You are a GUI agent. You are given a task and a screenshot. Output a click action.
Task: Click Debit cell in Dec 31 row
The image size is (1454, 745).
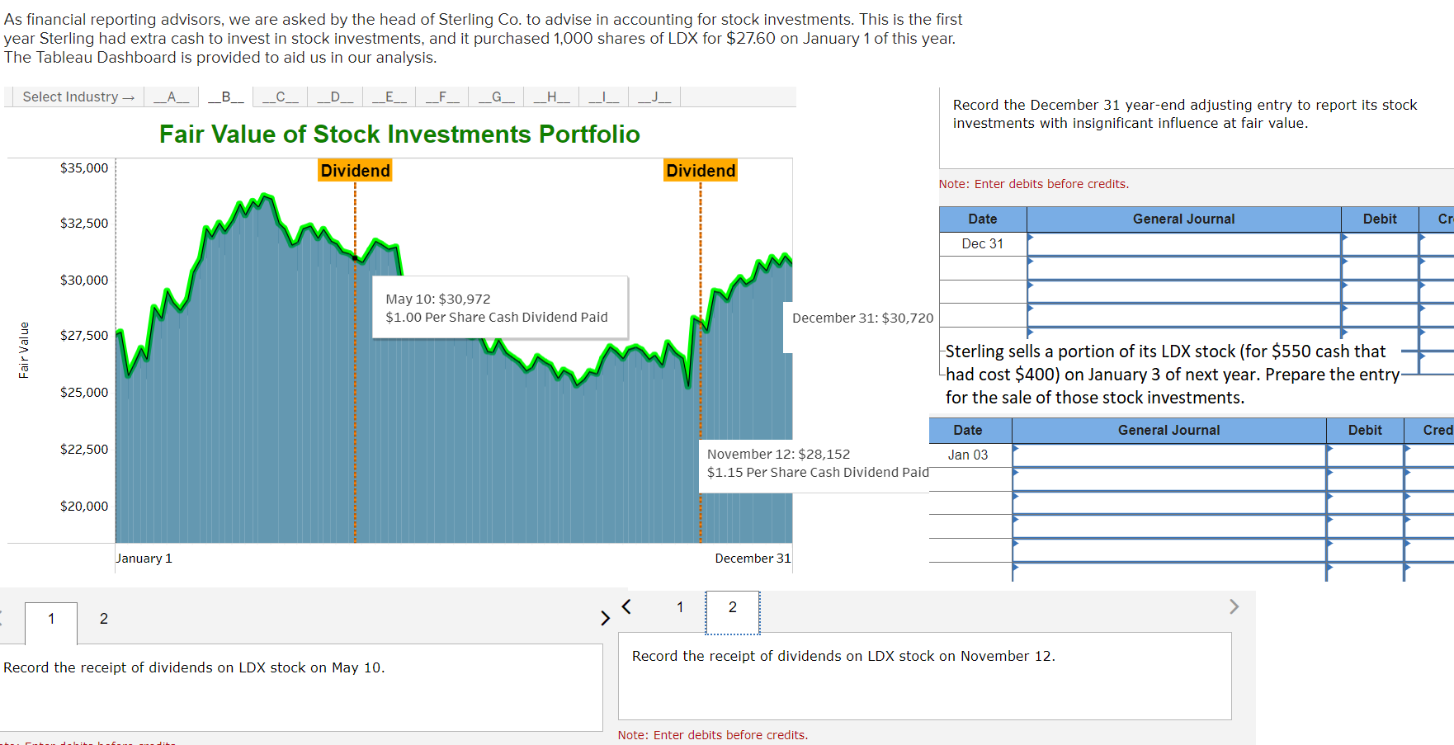pos(1380,244)
